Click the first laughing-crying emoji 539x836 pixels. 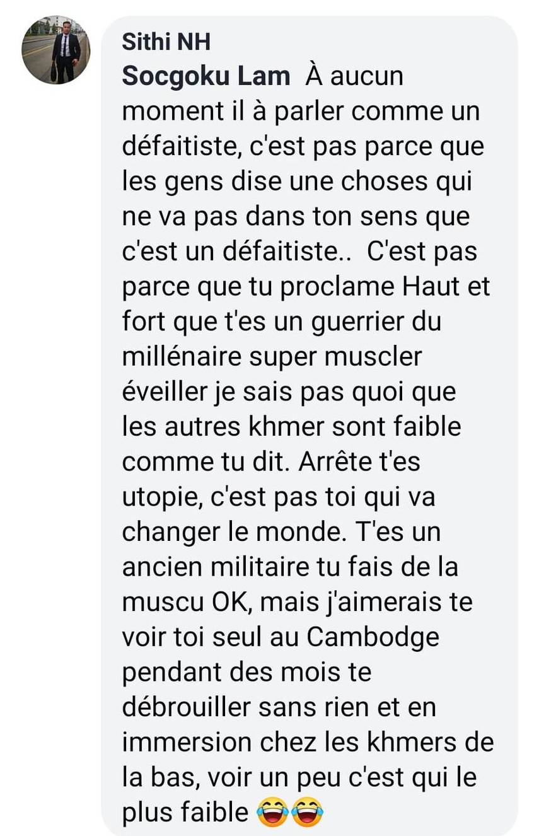pos(272,812)
